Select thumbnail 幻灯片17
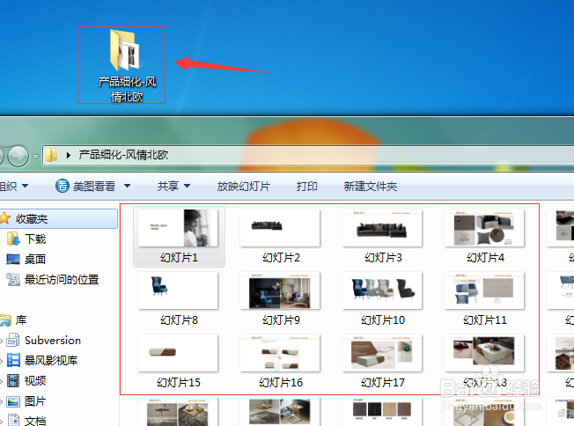The width and height of the screenshot is (574, 426). click(x=382, y=353)
